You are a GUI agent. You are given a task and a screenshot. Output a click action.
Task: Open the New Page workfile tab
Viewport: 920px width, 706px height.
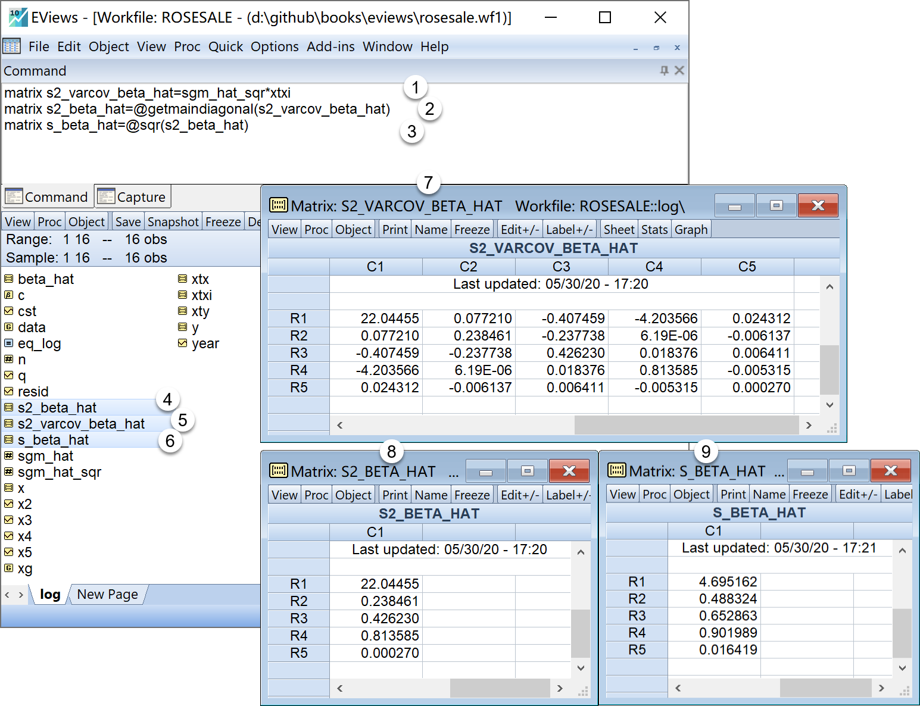107,594
